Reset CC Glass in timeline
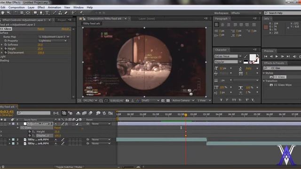This screenshot has width=301, height=169. pos(57,128)
